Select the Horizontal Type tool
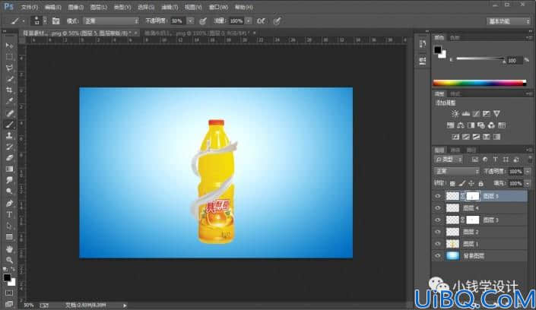 click(9, 214)
